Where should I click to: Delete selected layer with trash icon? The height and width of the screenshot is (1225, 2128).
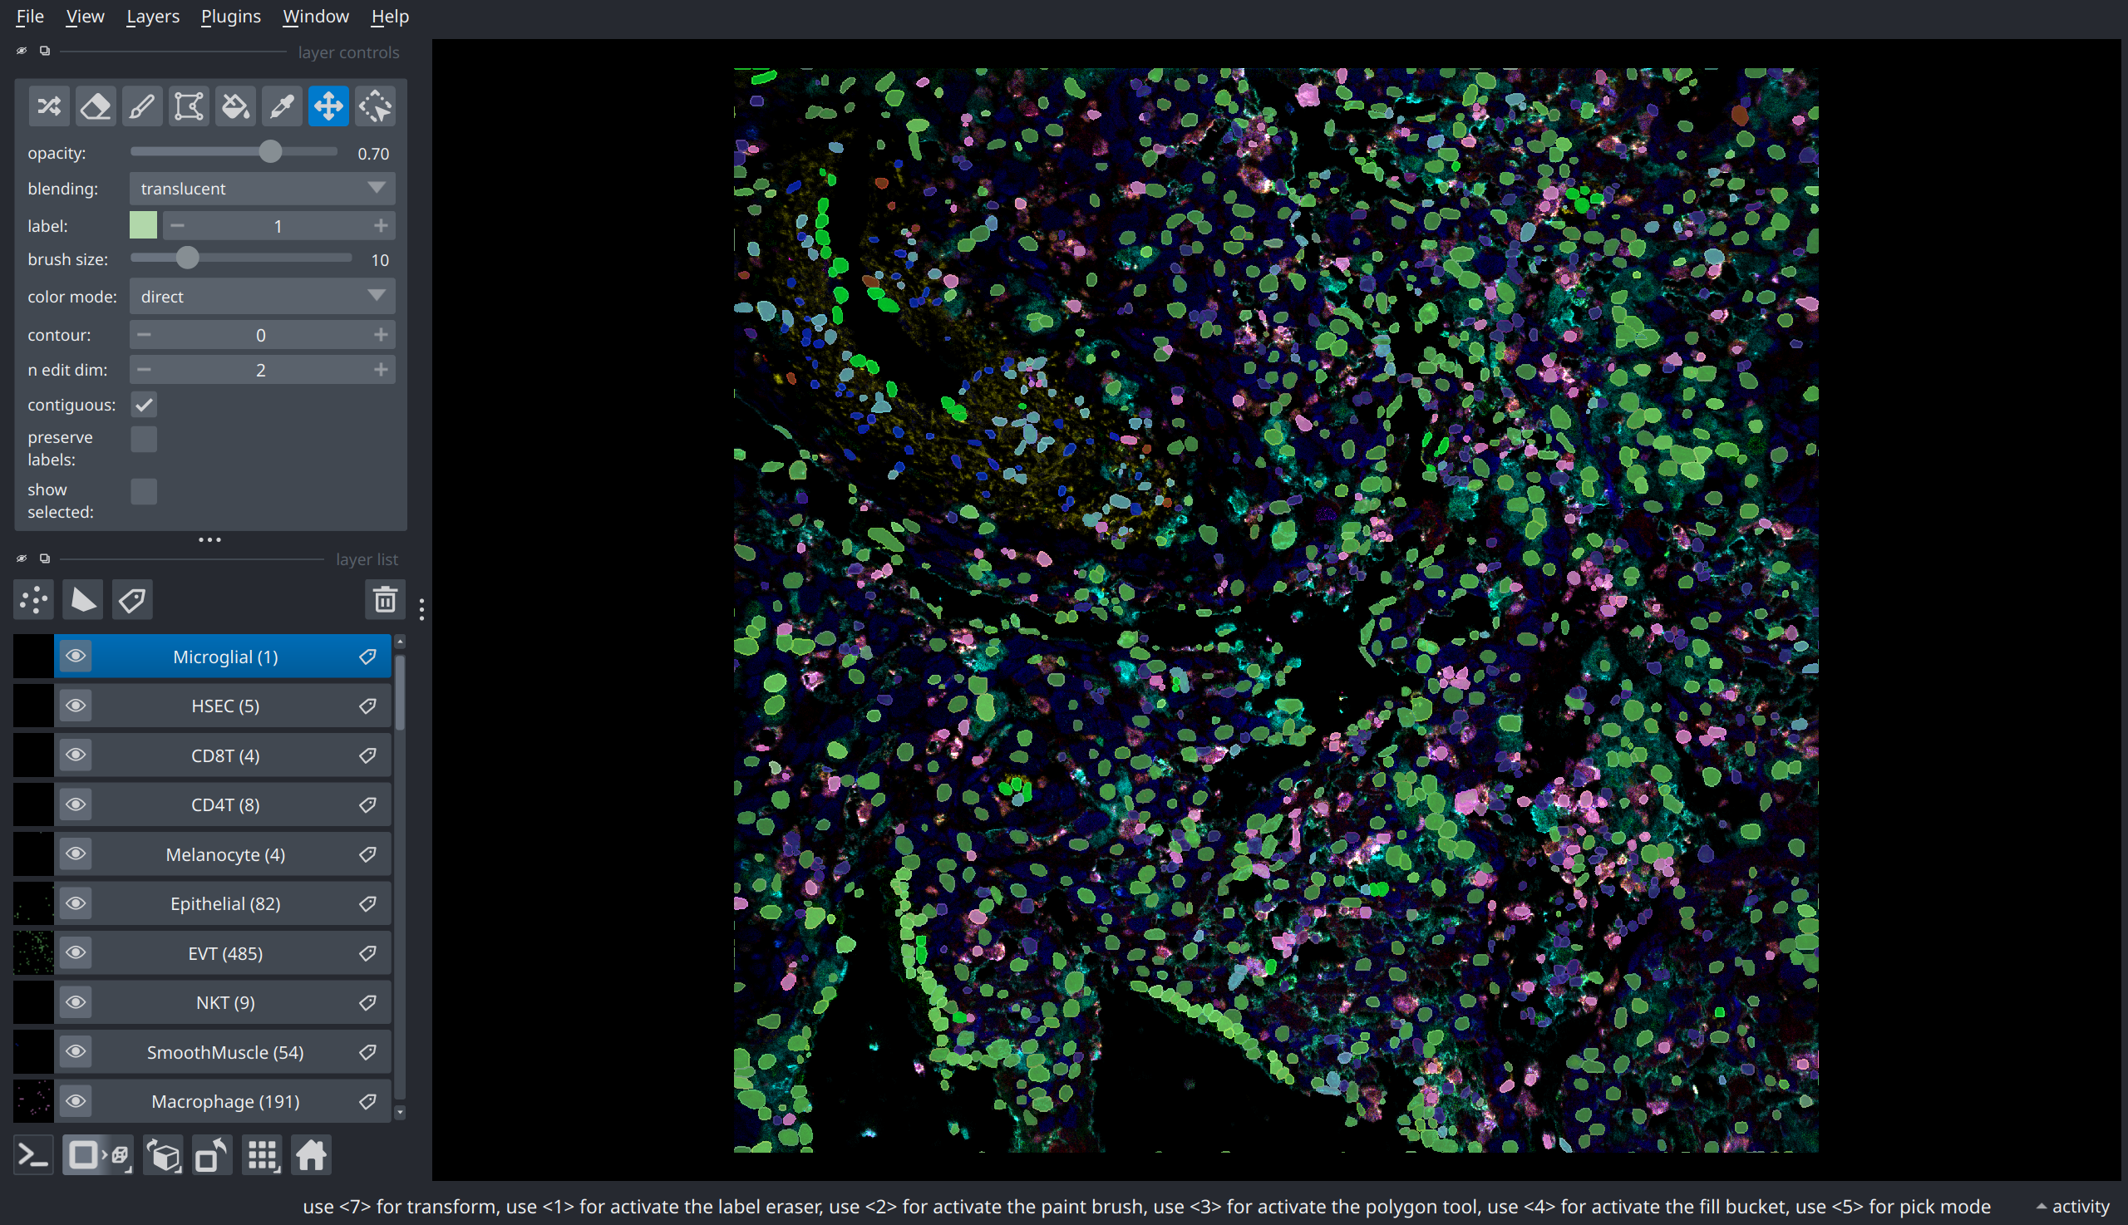386,600
